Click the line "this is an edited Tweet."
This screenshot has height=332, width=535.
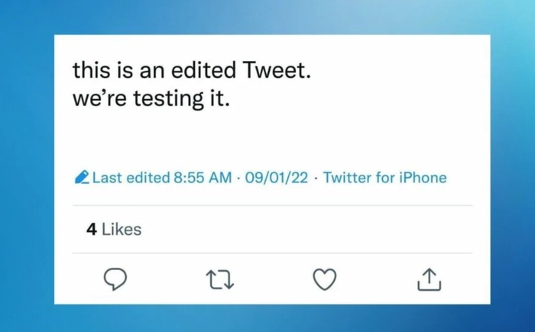[192, 70]
